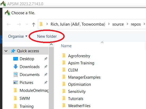146x109 pixels.
Task: Open Desktop from Quick access
Action: [27, 59]
